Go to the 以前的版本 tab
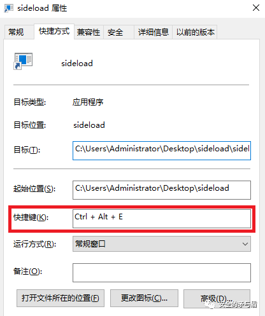Image resolution: width=265 pixels, height=316 pixels. [195, 32]
